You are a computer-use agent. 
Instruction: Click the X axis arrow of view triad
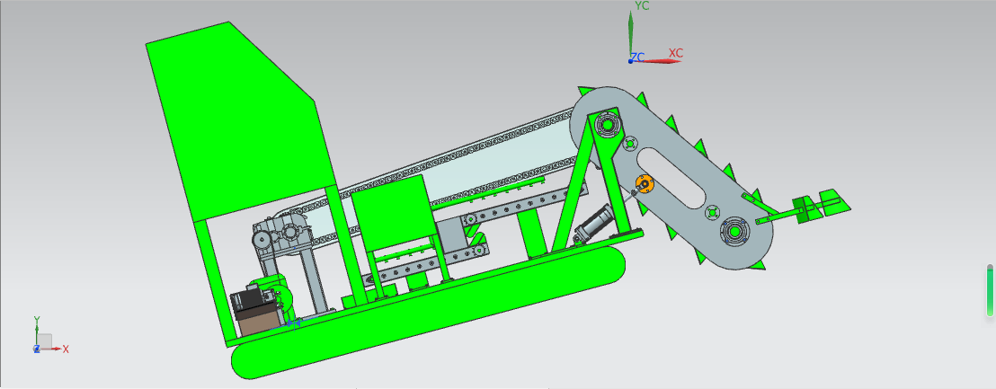[58, 349]
